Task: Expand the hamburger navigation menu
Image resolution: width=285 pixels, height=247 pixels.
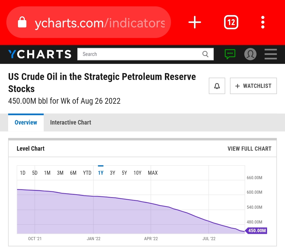Action: click(270, 54)
